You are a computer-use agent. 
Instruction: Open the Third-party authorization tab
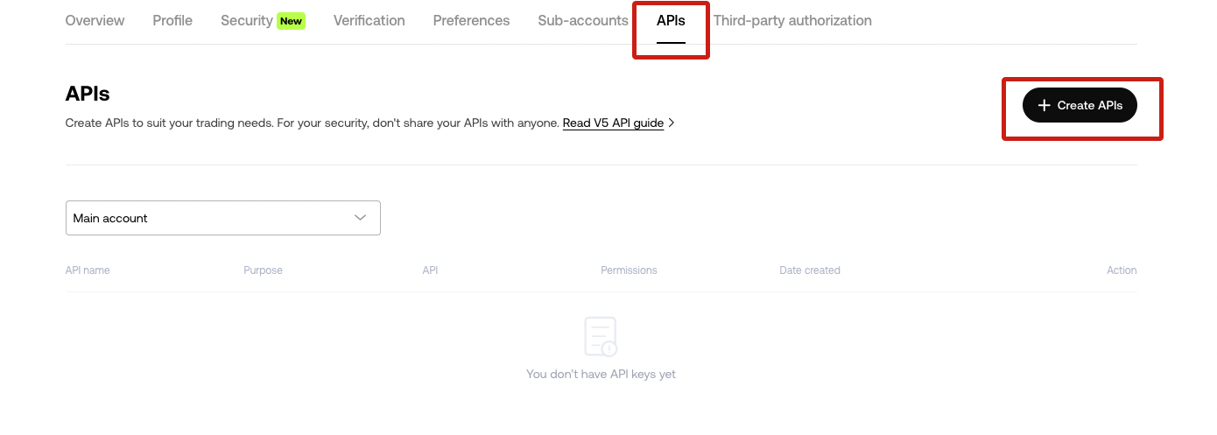point(792,20)
